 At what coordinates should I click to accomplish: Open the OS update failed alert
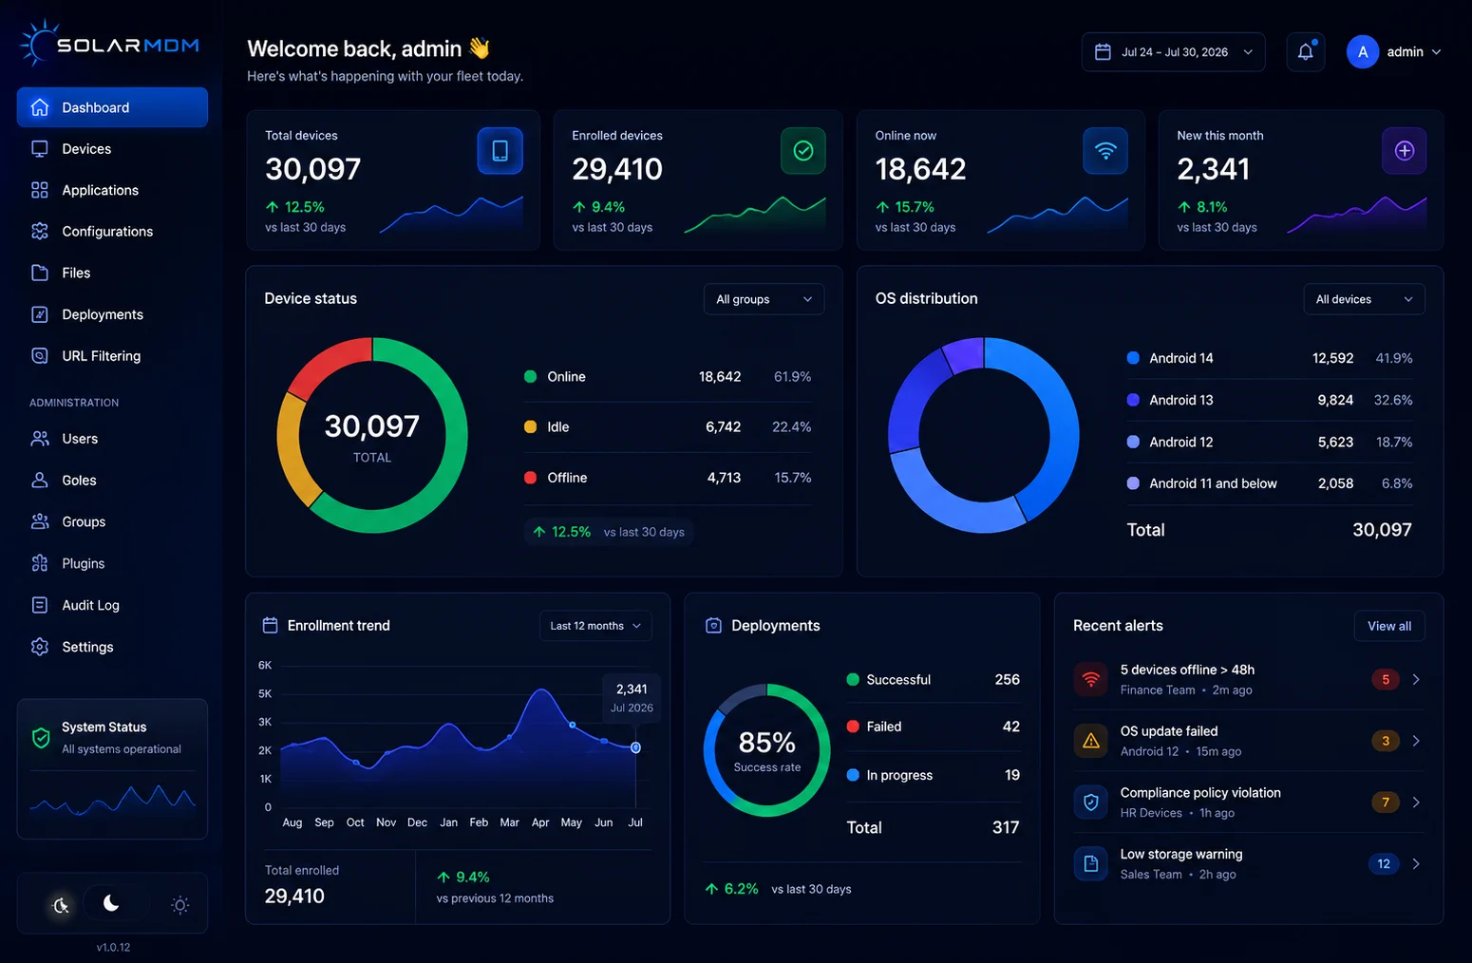(1249, 741)
